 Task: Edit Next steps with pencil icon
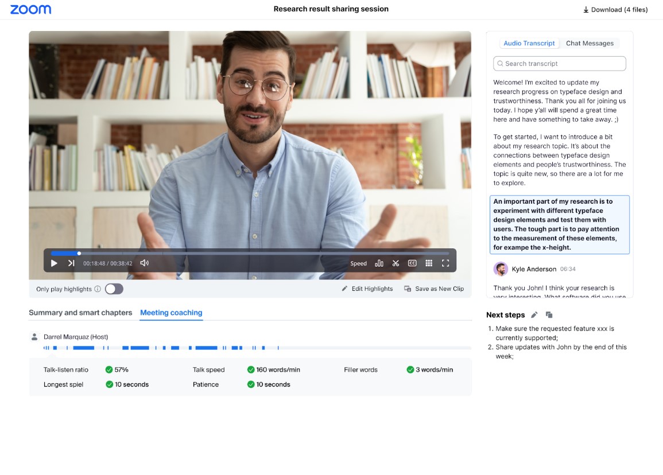[x=534, y=315]
